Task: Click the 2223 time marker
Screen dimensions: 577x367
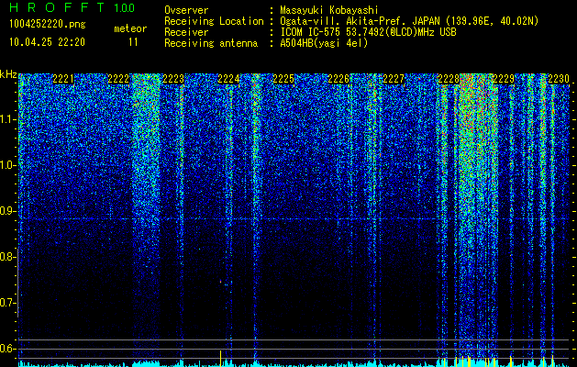Action: [173, 79]
